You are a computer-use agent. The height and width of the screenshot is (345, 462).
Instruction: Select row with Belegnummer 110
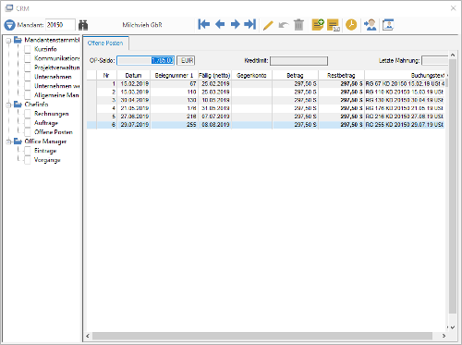click(265, 92)
